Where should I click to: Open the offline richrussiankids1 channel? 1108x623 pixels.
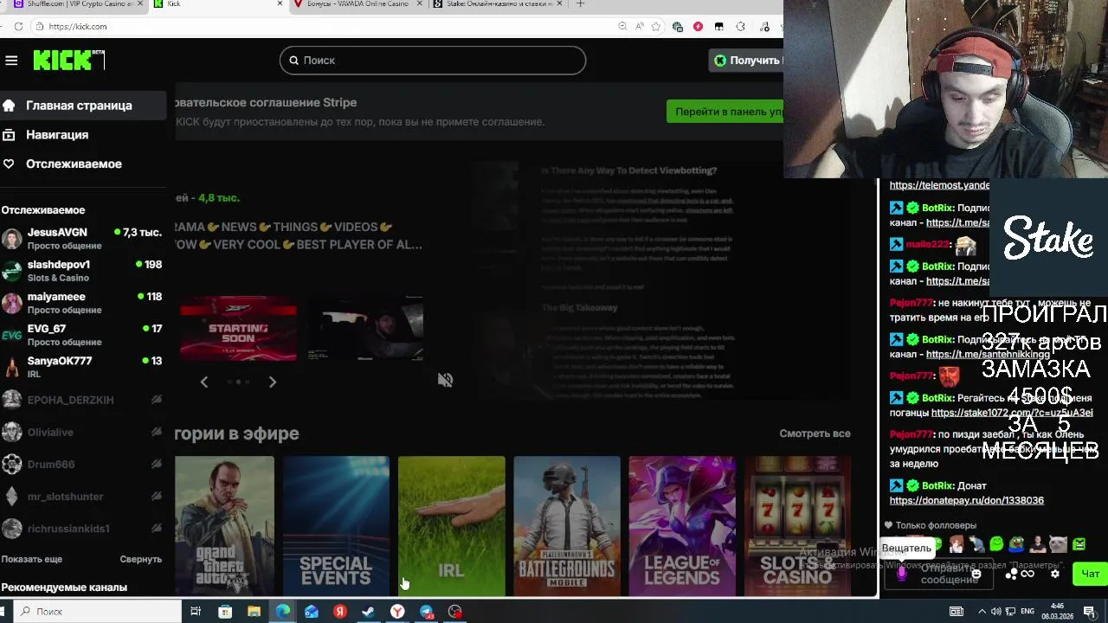[82, 528]
